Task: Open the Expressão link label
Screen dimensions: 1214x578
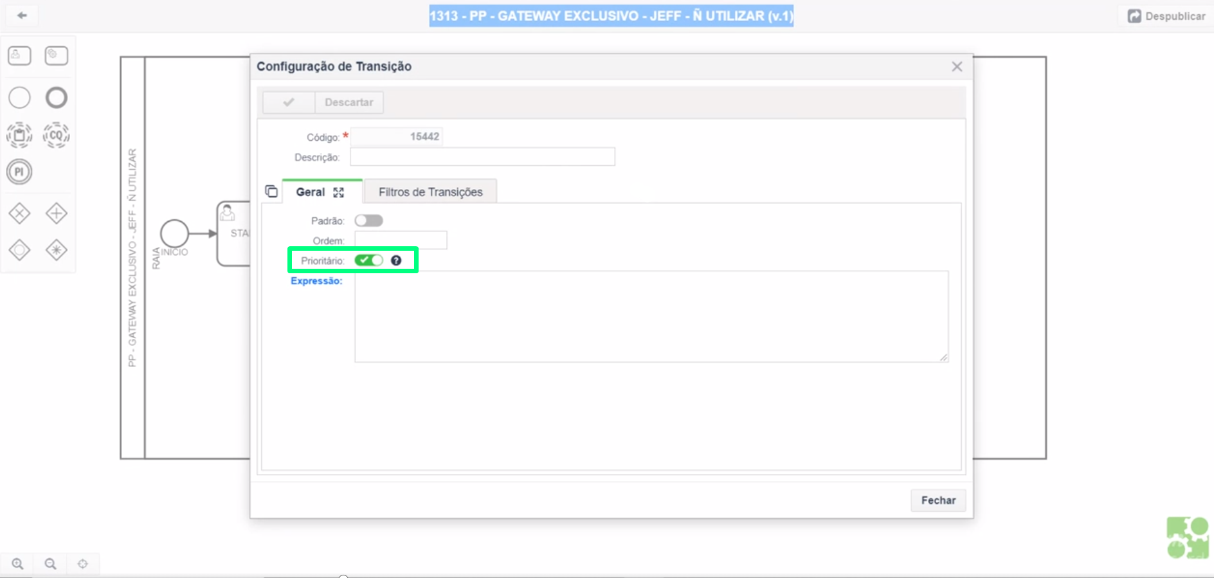Action: [316, 281]
